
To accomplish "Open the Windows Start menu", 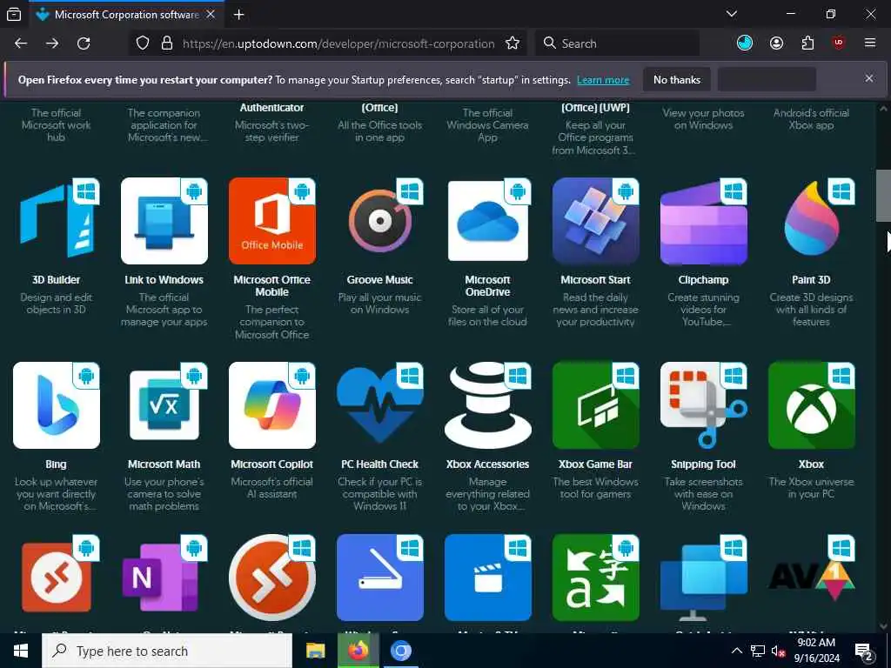I will click(x=21, y=651).
